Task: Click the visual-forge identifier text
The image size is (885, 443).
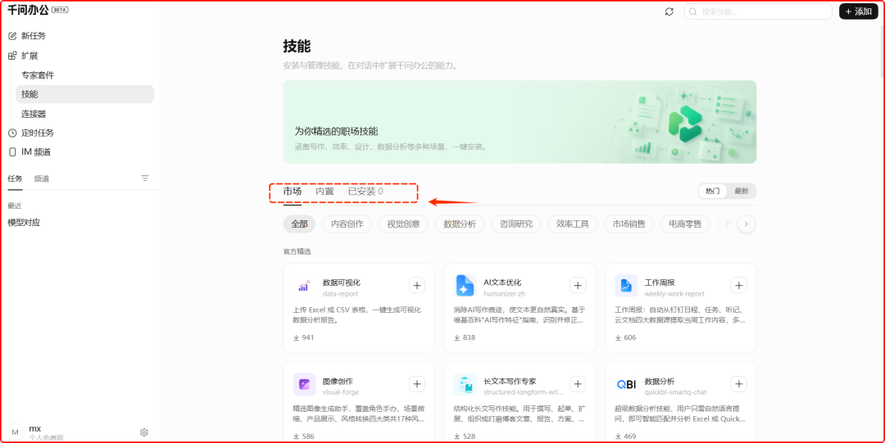Action: [341, 392]
